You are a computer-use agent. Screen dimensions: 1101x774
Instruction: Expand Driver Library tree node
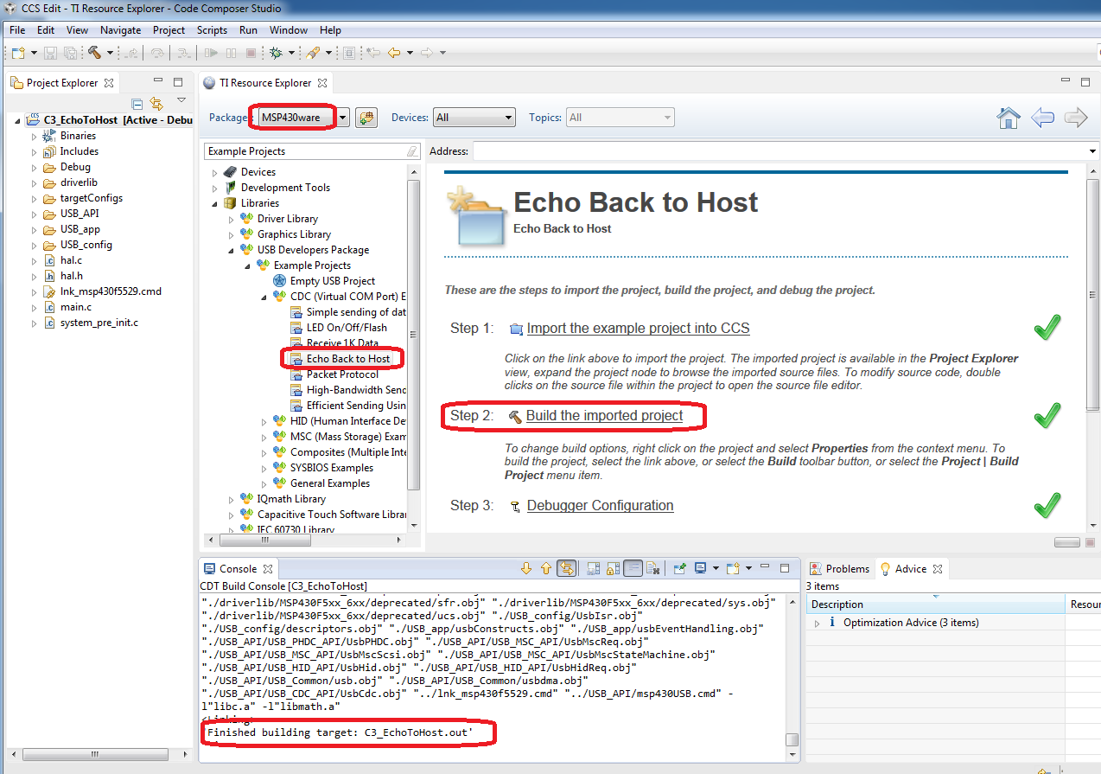(x=231, y=219)
